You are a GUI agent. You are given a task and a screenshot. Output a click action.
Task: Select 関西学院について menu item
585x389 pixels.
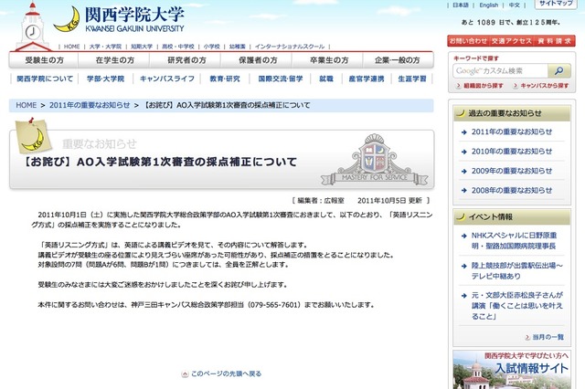[x=45, y=79]
